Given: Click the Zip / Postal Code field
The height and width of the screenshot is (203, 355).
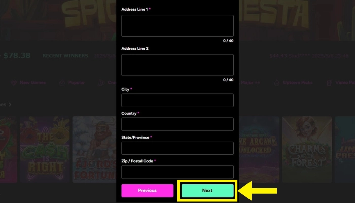Looking at the screenshot, I should (x=177, y=172).
